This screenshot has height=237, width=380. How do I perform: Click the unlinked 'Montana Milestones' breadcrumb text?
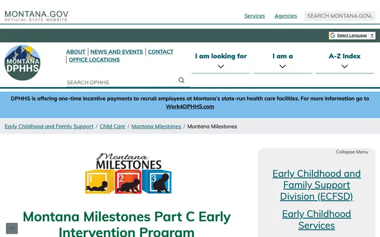pos(213,126)
